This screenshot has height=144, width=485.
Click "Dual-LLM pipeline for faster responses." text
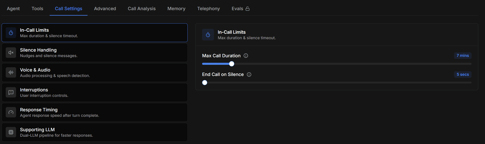(x=56, y=136)
